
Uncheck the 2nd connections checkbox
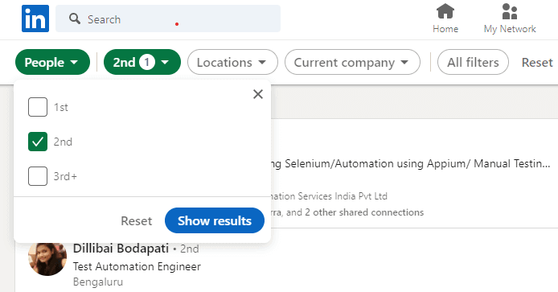[x=38, y=142]
